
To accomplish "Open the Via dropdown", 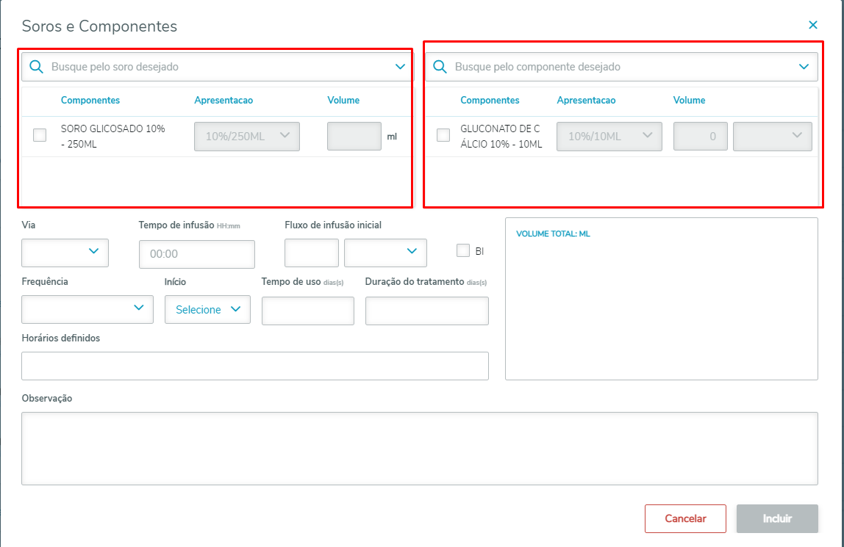I will pos(65,253).
